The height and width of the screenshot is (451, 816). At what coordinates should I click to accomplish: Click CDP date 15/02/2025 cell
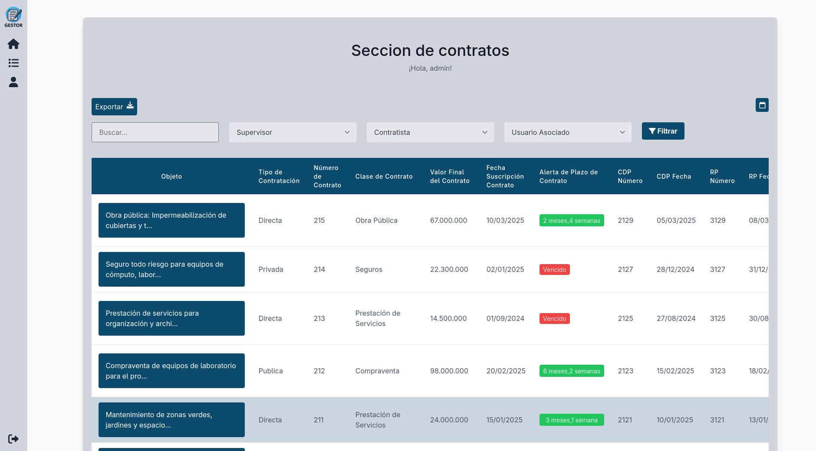click(675, 371)
